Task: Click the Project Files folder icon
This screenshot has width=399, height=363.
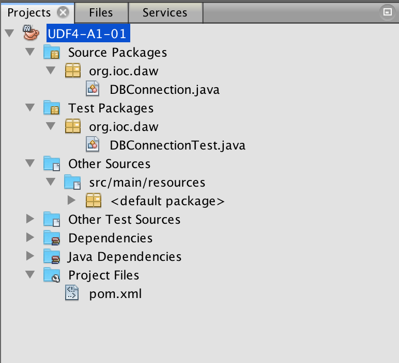Action: point(52,275)
